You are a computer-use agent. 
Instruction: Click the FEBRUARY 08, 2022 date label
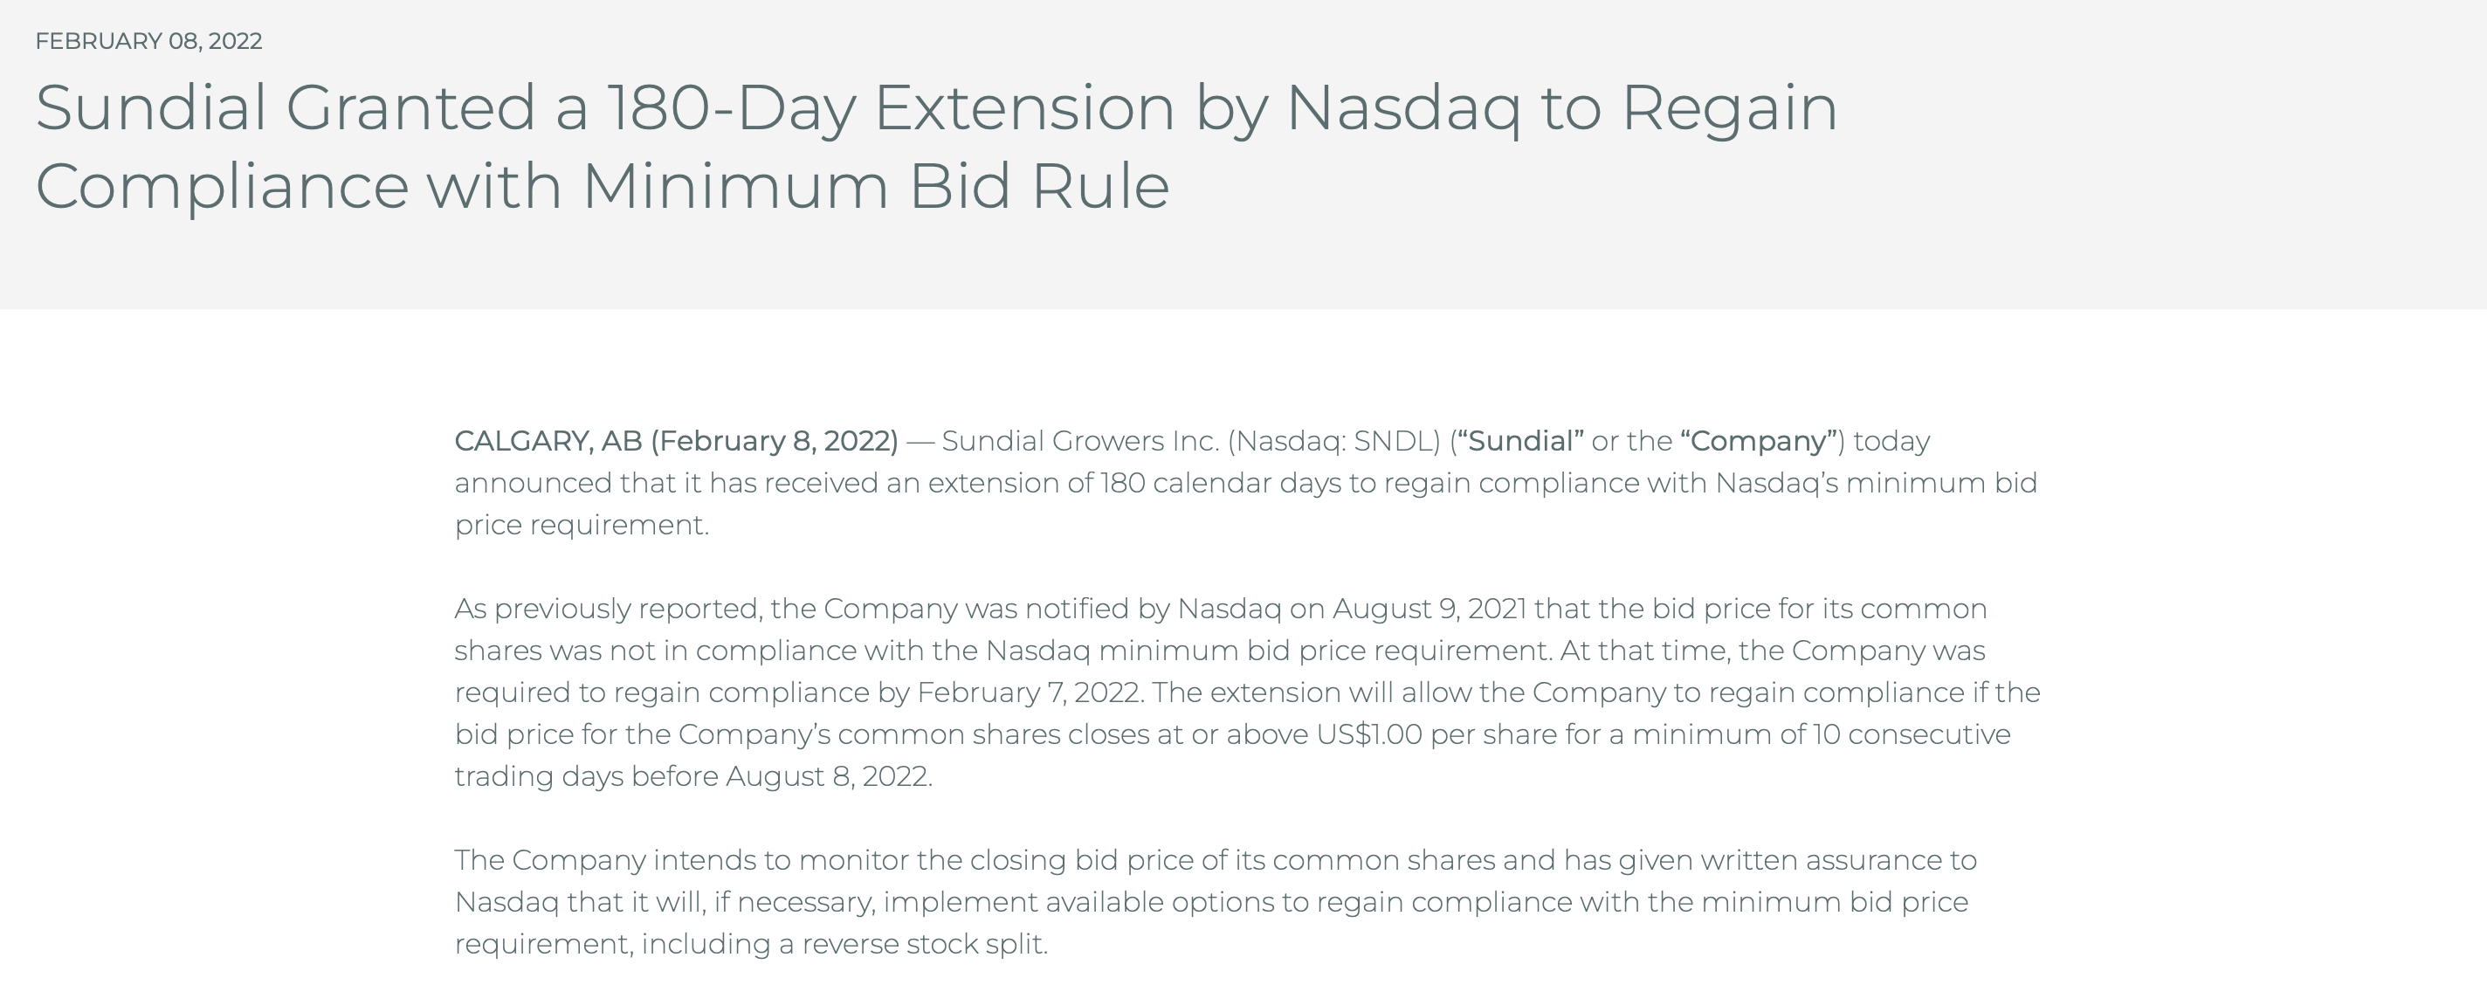tap(148, 42)
